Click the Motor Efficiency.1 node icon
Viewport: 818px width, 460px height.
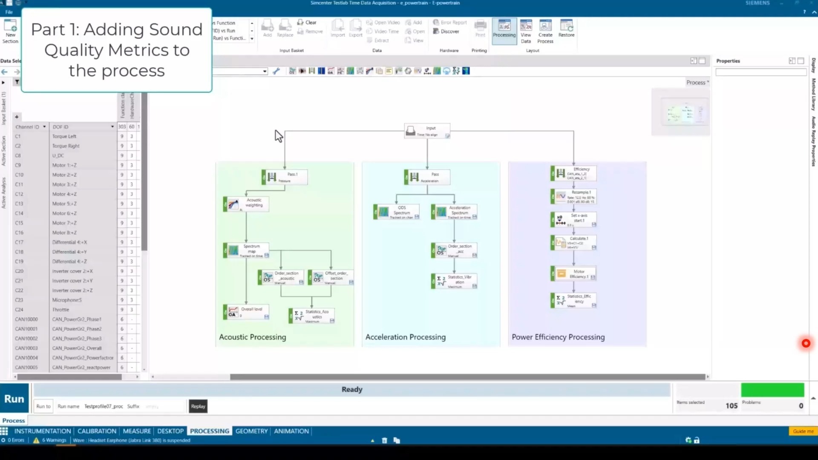click(561, 274)
